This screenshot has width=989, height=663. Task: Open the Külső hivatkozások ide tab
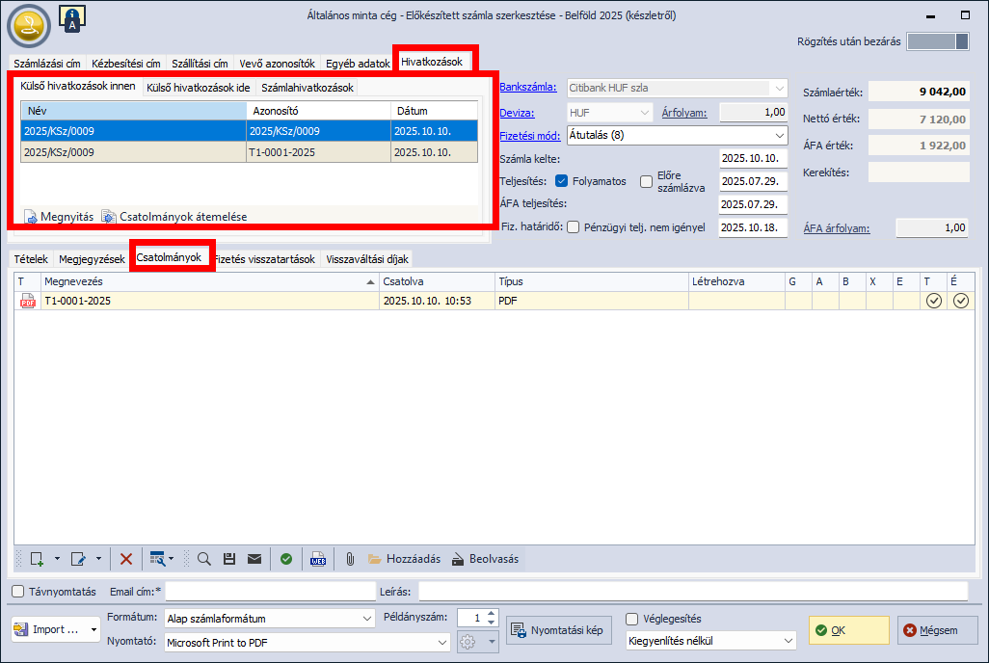click(198, 88)
